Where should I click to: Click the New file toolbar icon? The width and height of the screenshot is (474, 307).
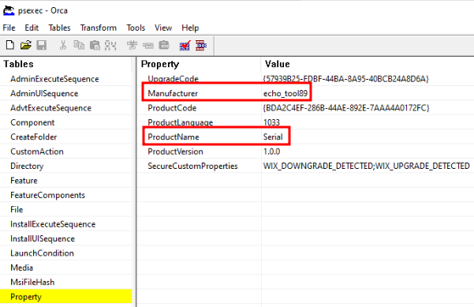[x=10, y=45]
